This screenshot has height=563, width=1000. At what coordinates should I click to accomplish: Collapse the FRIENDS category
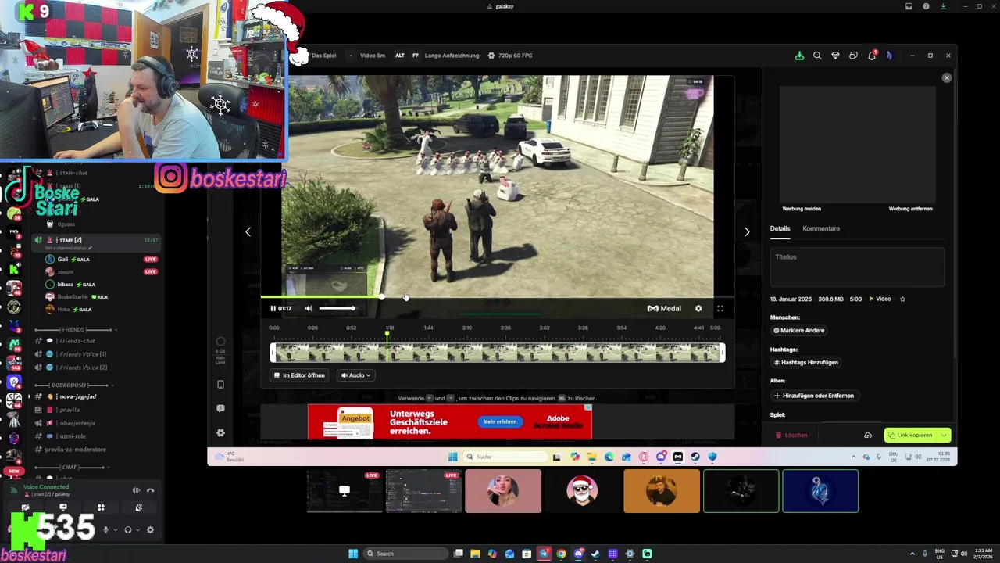(74, 330)
